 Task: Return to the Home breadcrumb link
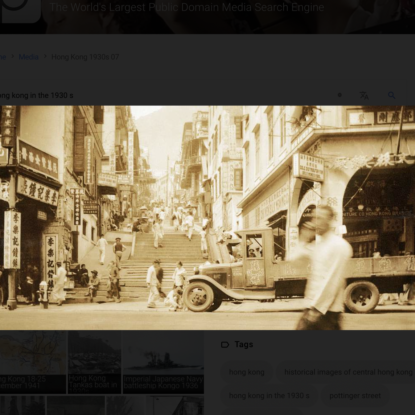pos(3,57)
